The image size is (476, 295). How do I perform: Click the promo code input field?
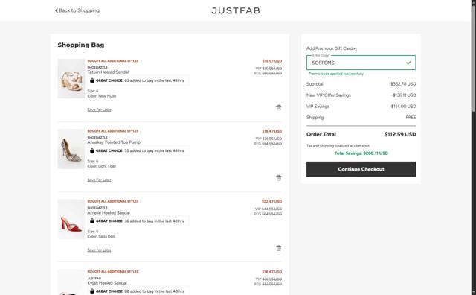(361, 63)
